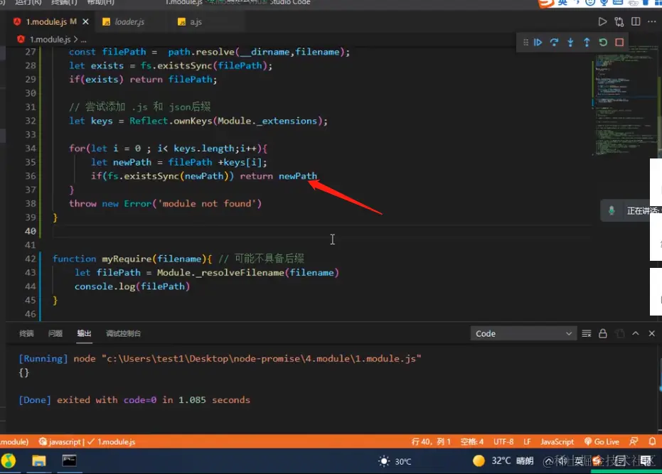
Task: Change indentation via 空格: 4
Action: click(x=472, y=442)
